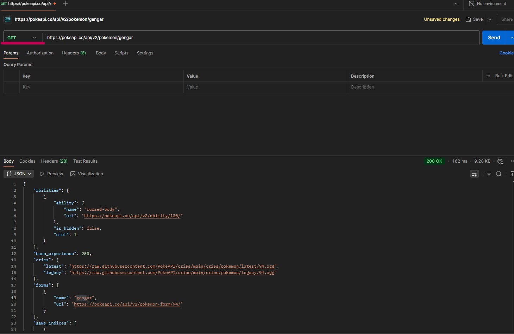
Task: Select the response Body tab
Action: click(x=9, y=161)
